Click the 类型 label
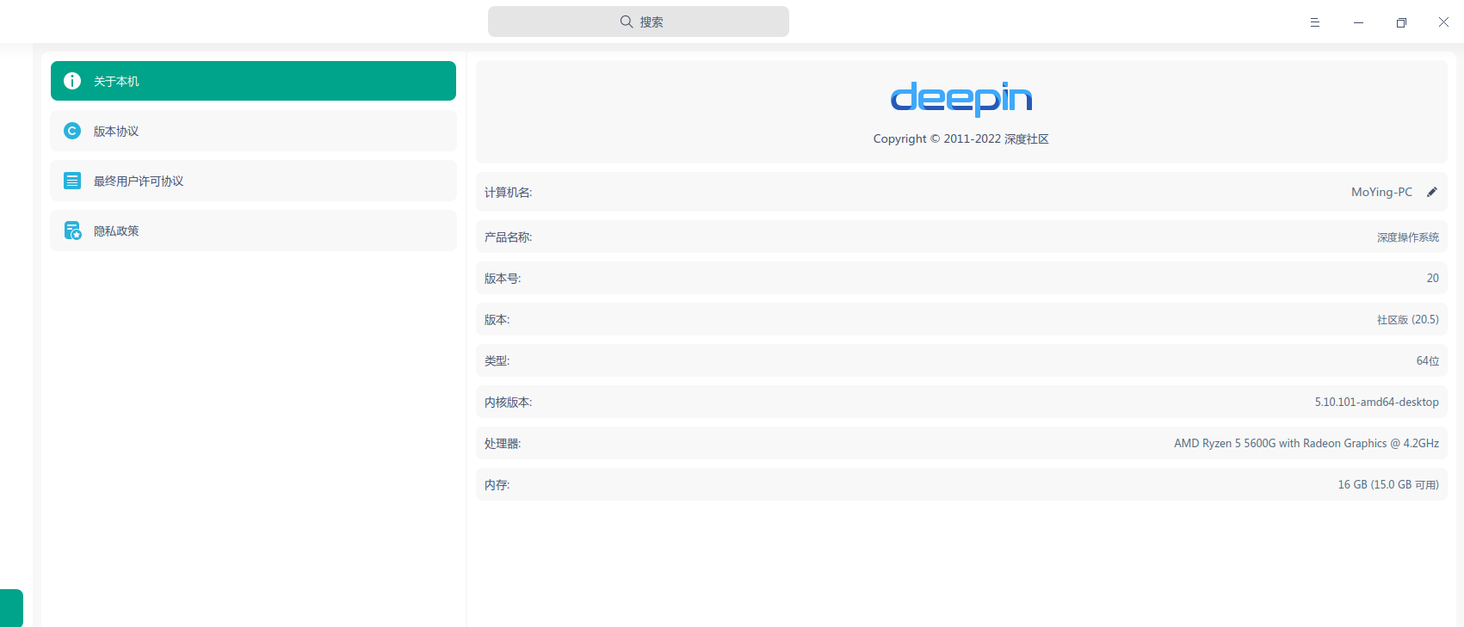This screenshot has height=627, width=1464. [497, 361]
